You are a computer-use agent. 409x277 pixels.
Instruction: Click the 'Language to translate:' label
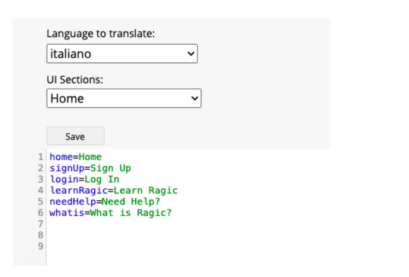[101, 34]
